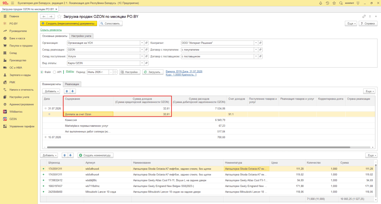The image size is (381, 204).
Task: Open the Склад section
Action: [x=13, y=53]
